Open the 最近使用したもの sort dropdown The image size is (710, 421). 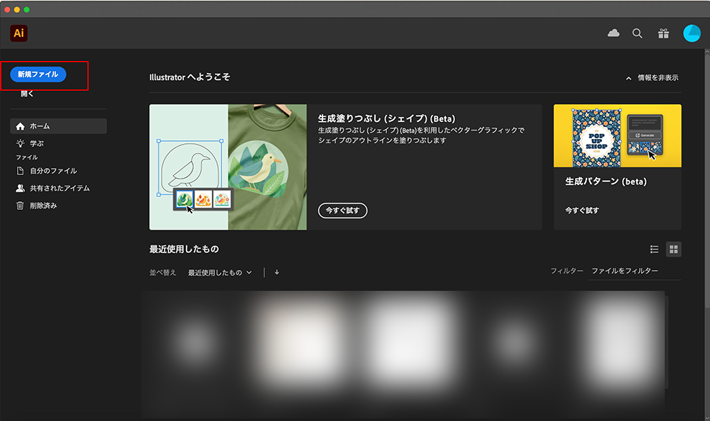[219, 273]
